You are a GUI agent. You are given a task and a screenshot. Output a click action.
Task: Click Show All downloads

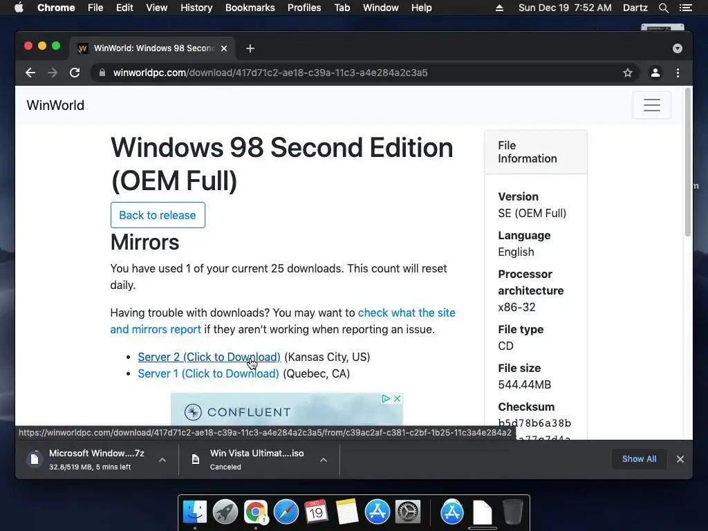[639, 459]
